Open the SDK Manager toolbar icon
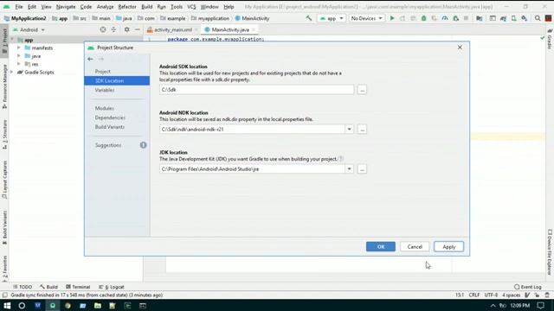The height and width of the screenshot is (311, 554). (x=525, y=18)
